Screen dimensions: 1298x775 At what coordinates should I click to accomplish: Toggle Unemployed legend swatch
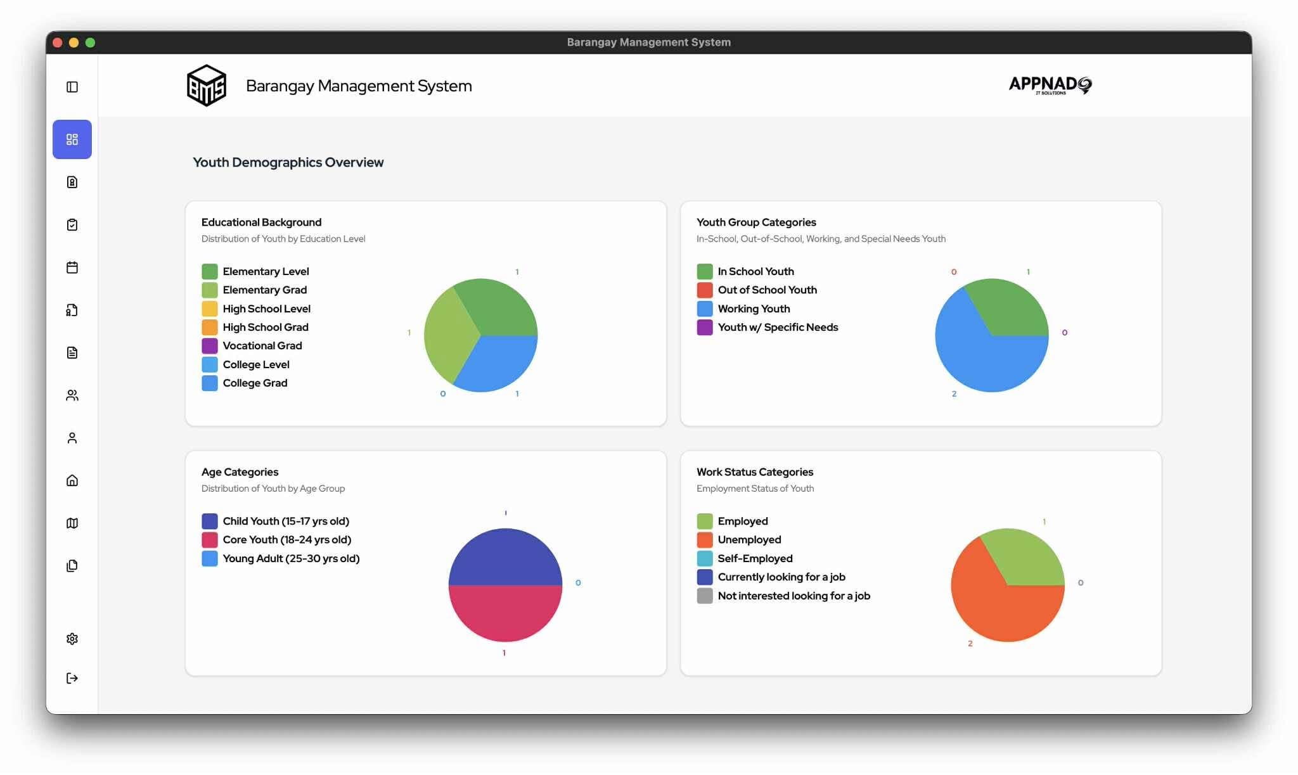pos(705,540)
